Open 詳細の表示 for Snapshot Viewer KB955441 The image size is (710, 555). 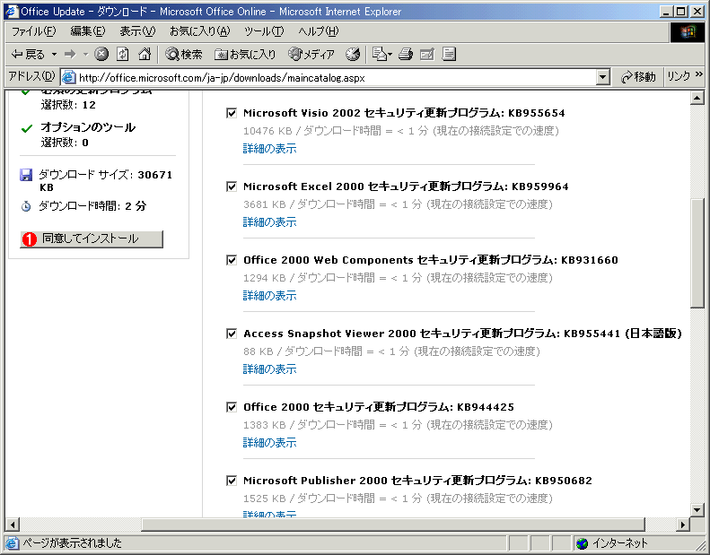pyautogui.click(x=270, y=369)
